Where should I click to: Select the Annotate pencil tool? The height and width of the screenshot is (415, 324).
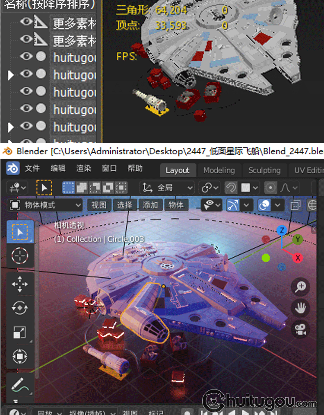[x=20, y=385]
